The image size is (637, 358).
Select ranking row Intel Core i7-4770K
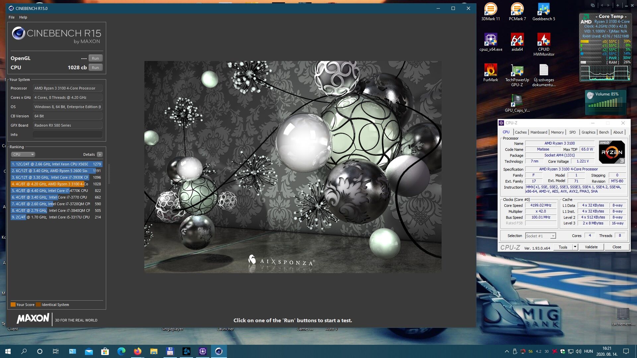(x=56, y=191)
